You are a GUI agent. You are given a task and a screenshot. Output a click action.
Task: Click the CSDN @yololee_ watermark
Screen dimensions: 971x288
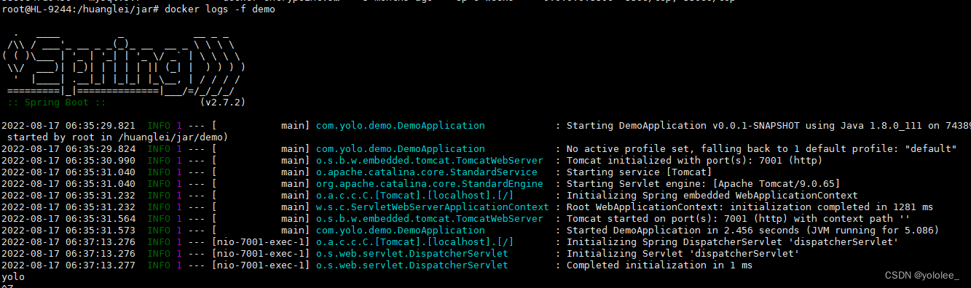pos(923,275)
